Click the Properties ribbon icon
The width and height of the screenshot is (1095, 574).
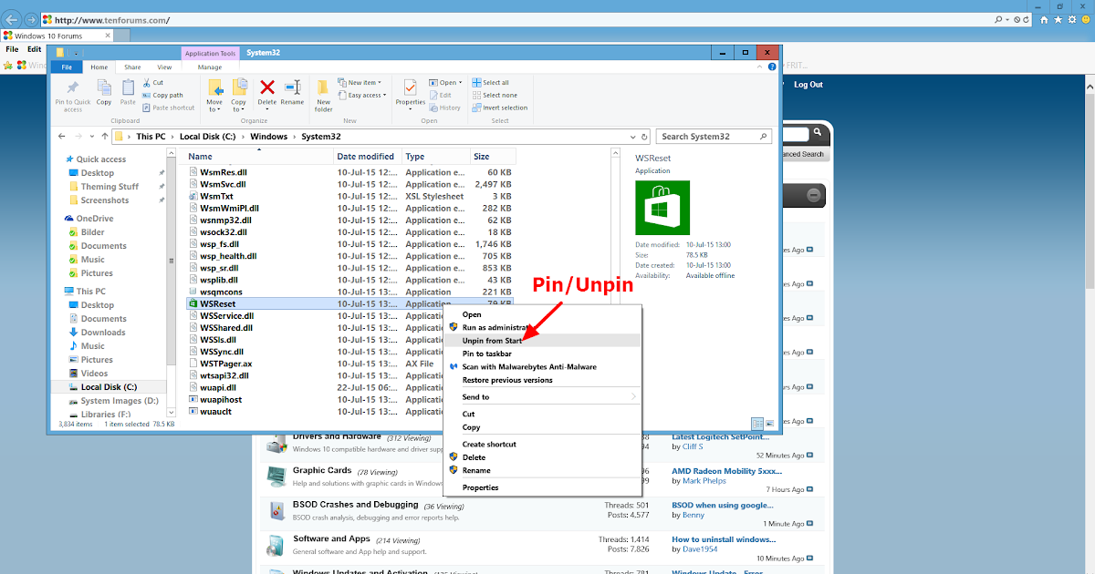coord(411,87)
